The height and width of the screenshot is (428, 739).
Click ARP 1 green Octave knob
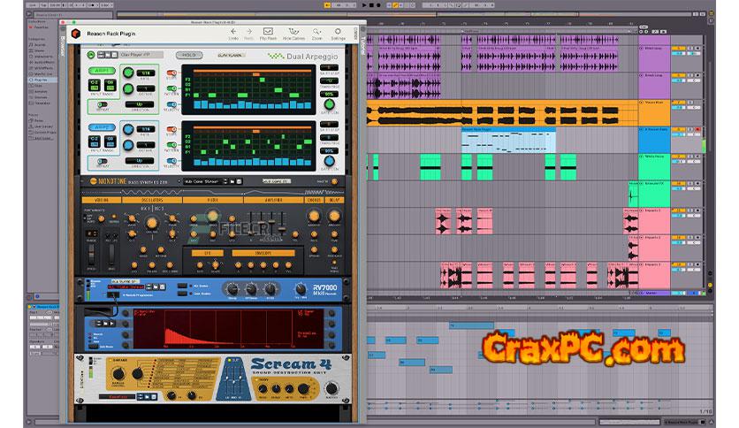(x=128, y=88)
